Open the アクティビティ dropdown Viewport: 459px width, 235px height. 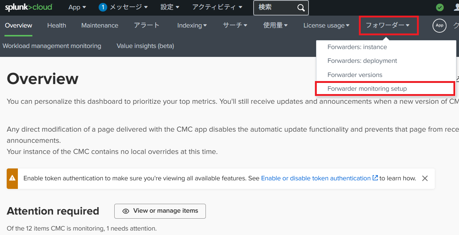coord(217,7)
